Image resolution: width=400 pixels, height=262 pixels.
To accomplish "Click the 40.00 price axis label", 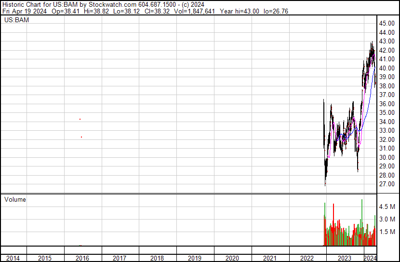I will pyautogui.click(x=387, y=68).
